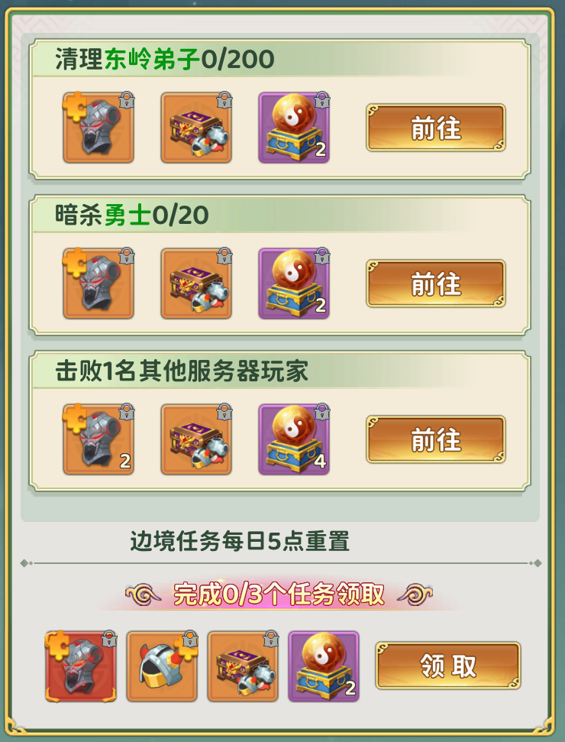Select the yin-yang orb reward in 清理东岭弟子 task
Image resolution: width=565 pixels, height=742 pixels.
tap(294, 128)
